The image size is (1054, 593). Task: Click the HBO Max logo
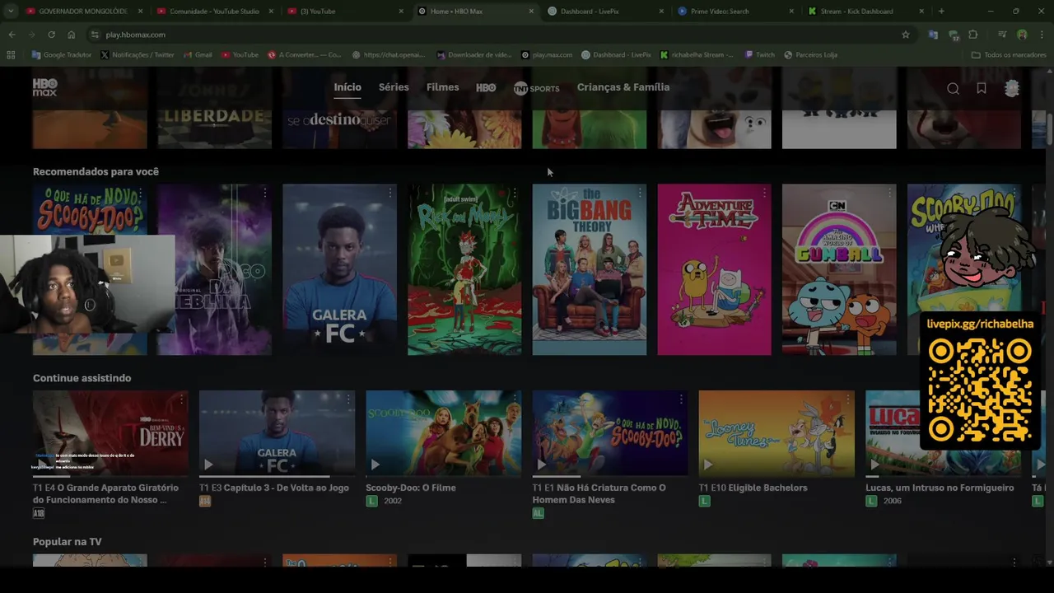click(x=45, y=87)
